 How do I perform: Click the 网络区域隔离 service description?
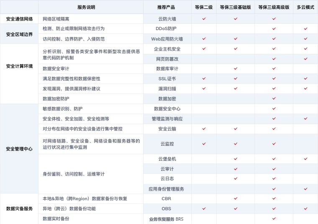coord(56,19)
